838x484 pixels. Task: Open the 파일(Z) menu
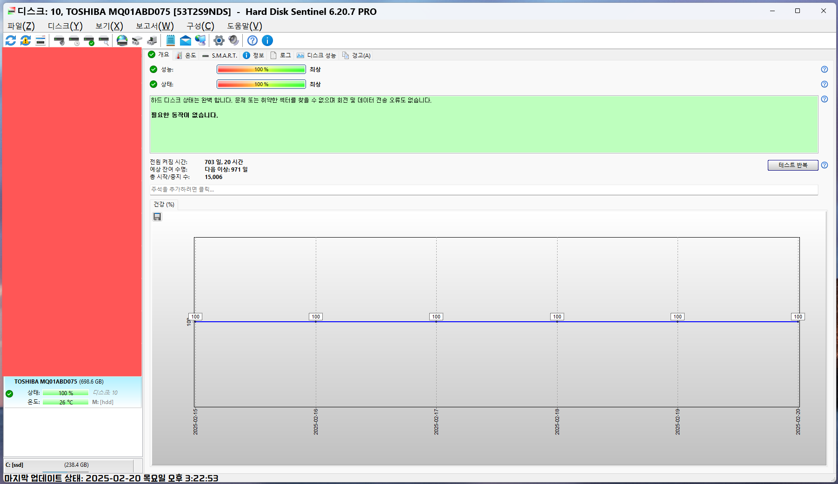tap(21, 26)
